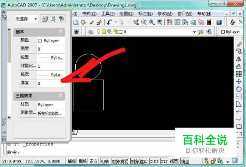This screenshot has height=167, width=246.
Task: Open the 标注(N) menu
Action: point(145,14)
